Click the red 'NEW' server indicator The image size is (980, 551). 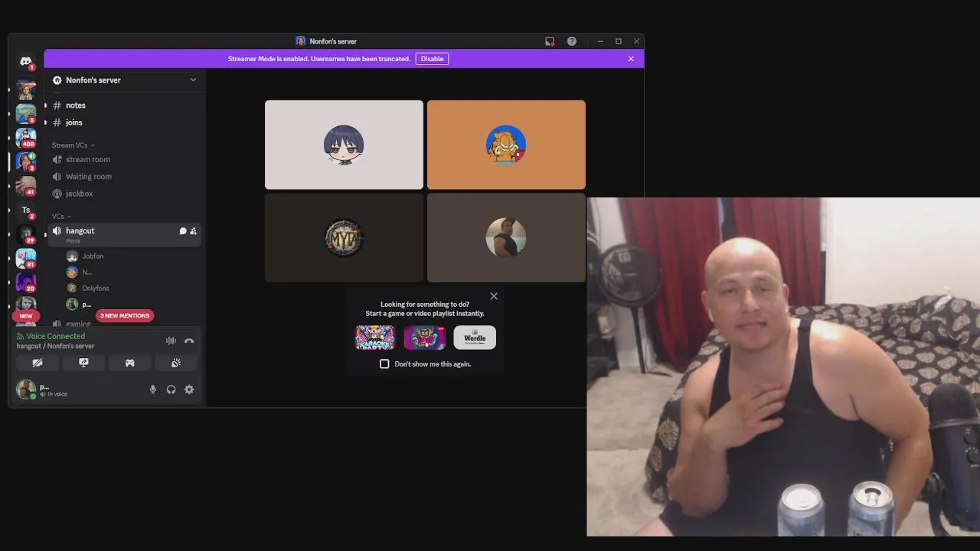(x=26, y=316)
